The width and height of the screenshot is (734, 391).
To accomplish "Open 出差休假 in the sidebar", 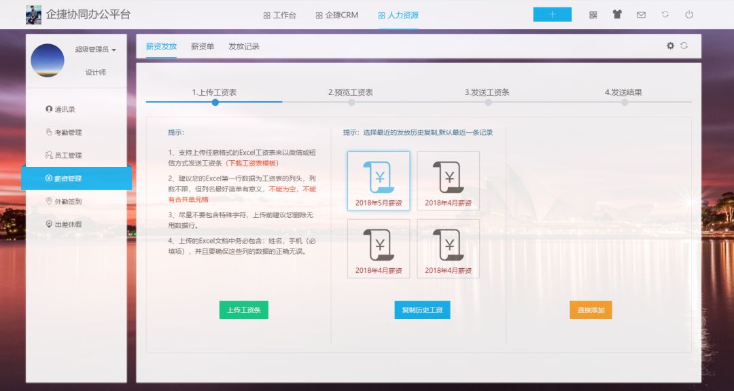I will pyautogui.click(x=64, y=224).
